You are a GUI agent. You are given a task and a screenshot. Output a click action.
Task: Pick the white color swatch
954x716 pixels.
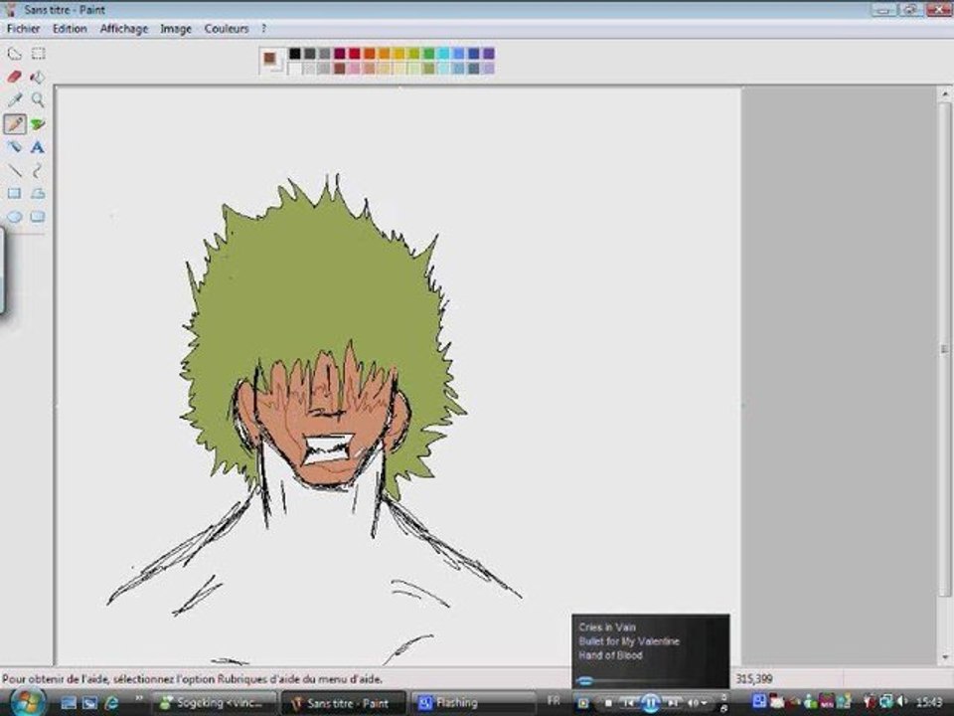(294, 69)
